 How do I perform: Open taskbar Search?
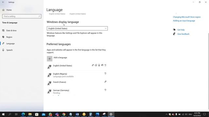coord(10,114)
